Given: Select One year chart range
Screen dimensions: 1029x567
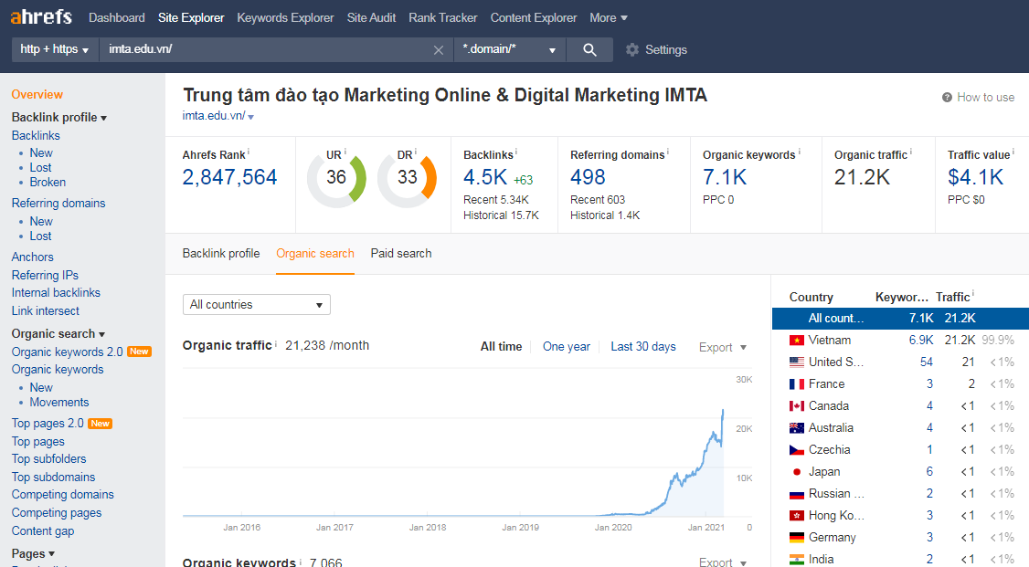Looking at the screenshot, I should coord(567,347).
